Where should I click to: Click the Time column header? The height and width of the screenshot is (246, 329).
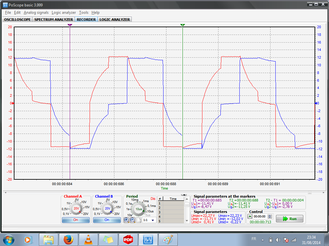pyautogui.click(x=173, y=199)
